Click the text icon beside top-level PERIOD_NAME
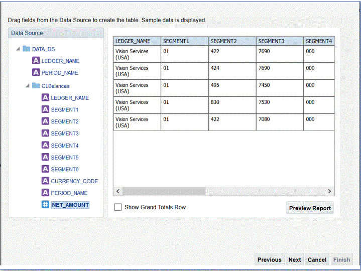This screenshot has width=361, height=271. (x=36, y=73)
